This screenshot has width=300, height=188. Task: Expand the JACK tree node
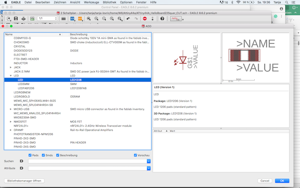pos(11,67)
